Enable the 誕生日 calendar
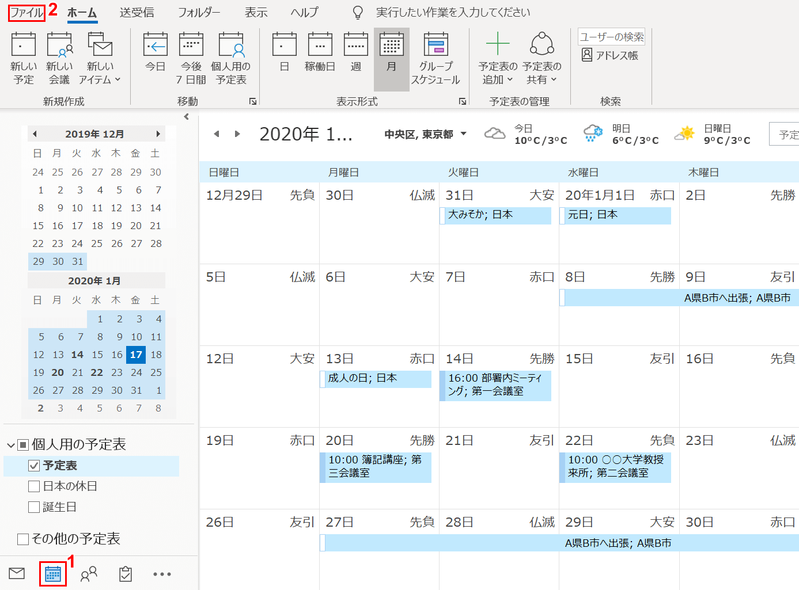This screenshot has height=590, width=799. pos(34,507)
